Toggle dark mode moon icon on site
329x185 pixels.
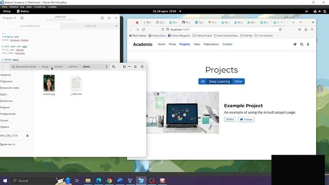(x=308, y=44)
